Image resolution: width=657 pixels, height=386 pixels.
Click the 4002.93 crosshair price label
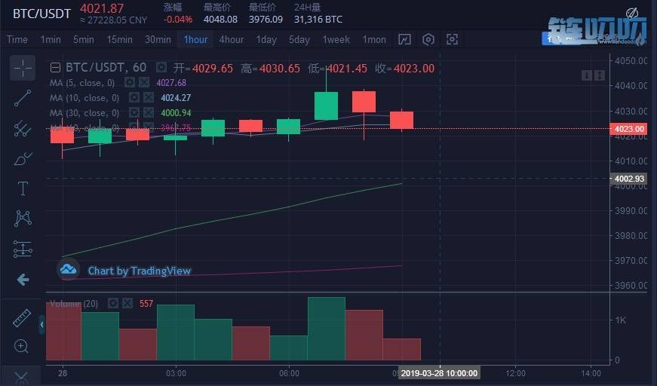tap(628, 179)
